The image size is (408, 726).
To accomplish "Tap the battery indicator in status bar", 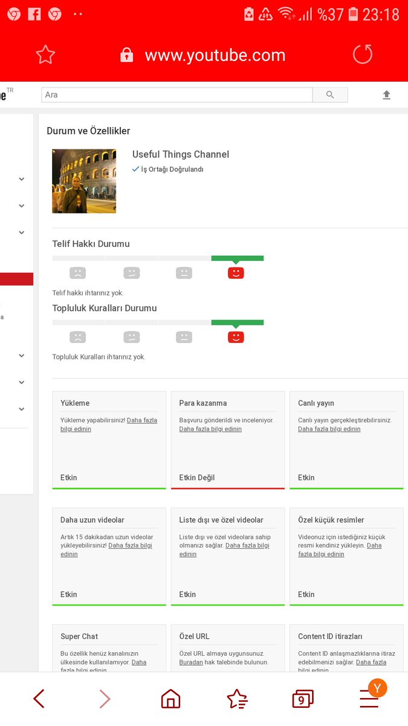I will click(353, 14).
